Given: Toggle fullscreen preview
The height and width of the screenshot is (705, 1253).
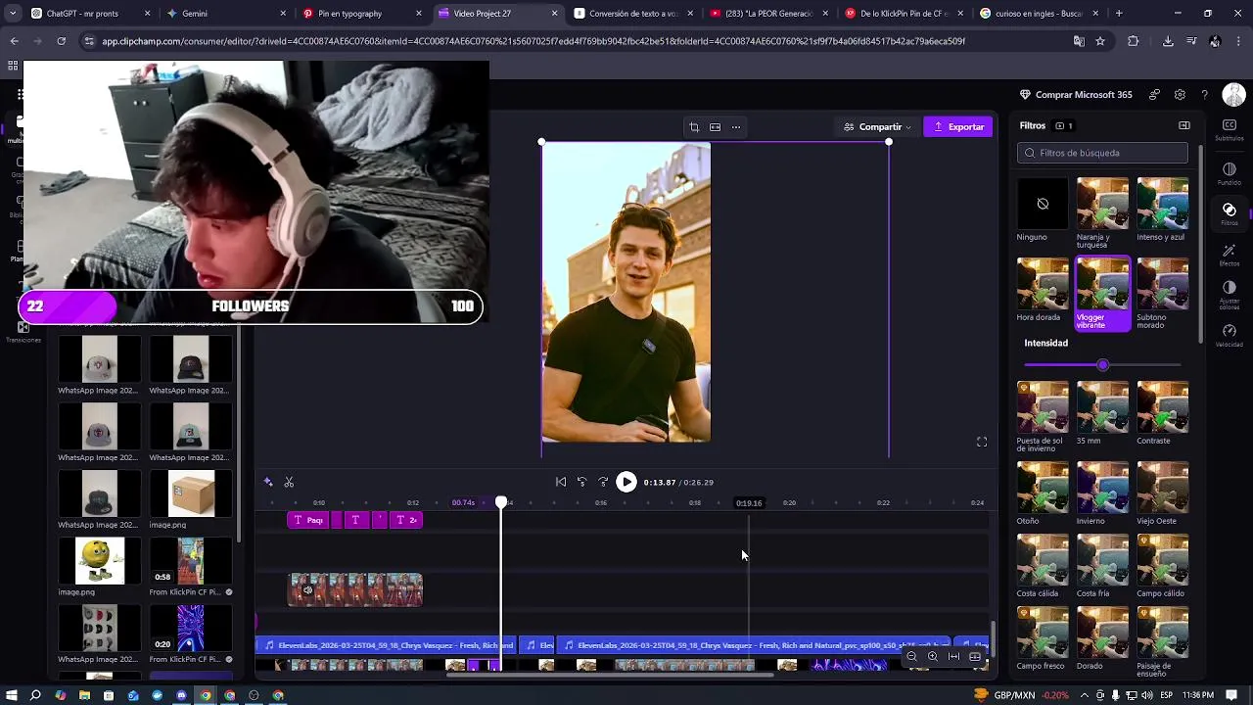Looking at the screenshot, I should 982,442.
